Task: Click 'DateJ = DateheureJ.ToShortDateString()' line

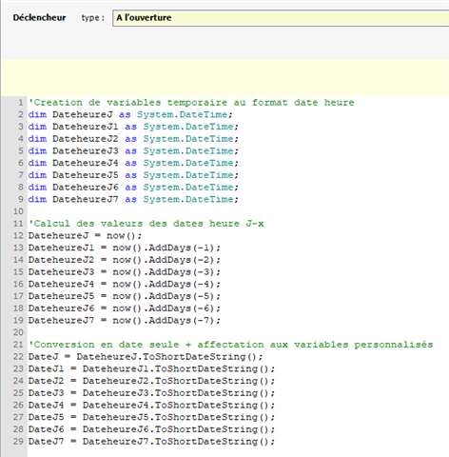Action: 146,357
